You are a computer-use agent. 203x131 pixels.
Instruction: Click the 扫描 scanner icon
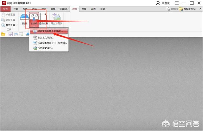point(24,17)
